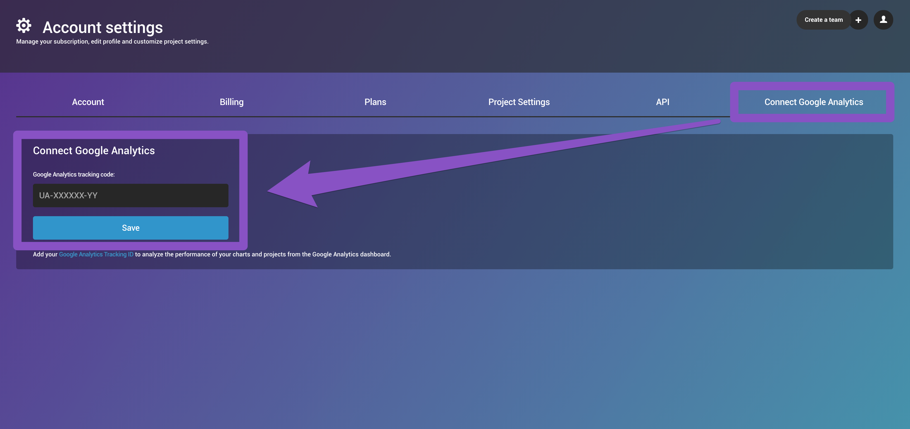Open the Google Analytics Tracking ID link
Image resolution: width=910 pixels, height=429 pixels.
click(x=96, y=254)
